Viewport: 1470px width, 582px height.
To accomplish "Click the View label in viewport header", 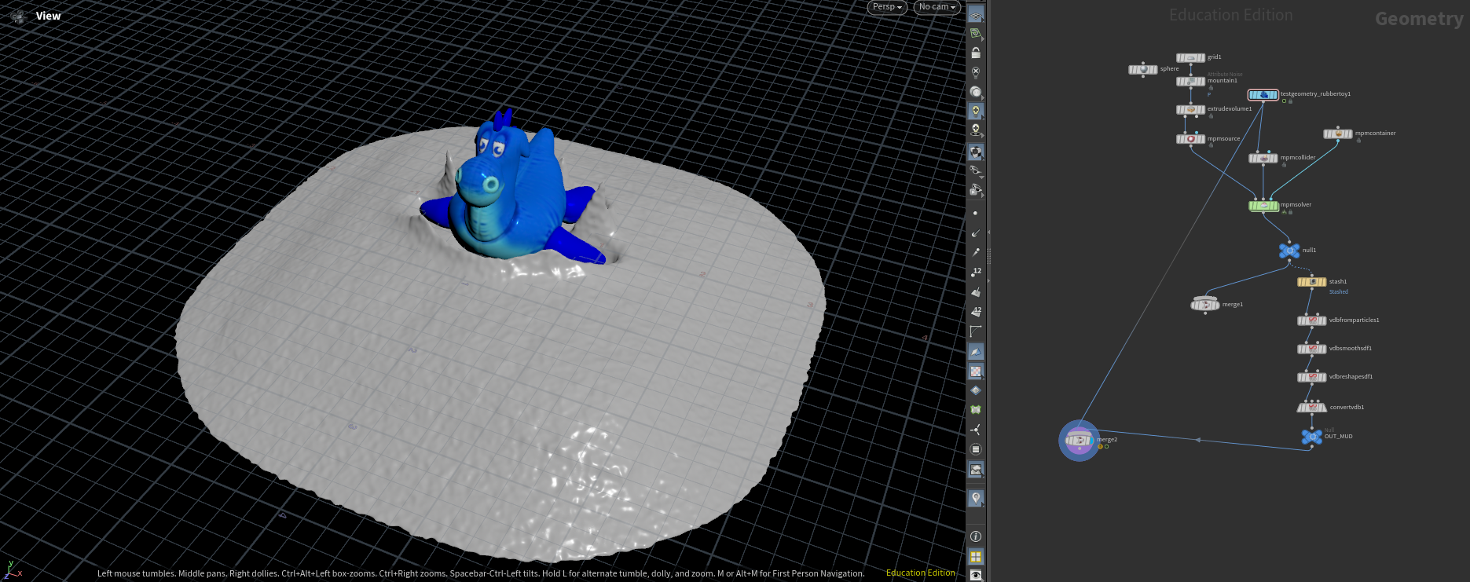I will coord(48,16).
